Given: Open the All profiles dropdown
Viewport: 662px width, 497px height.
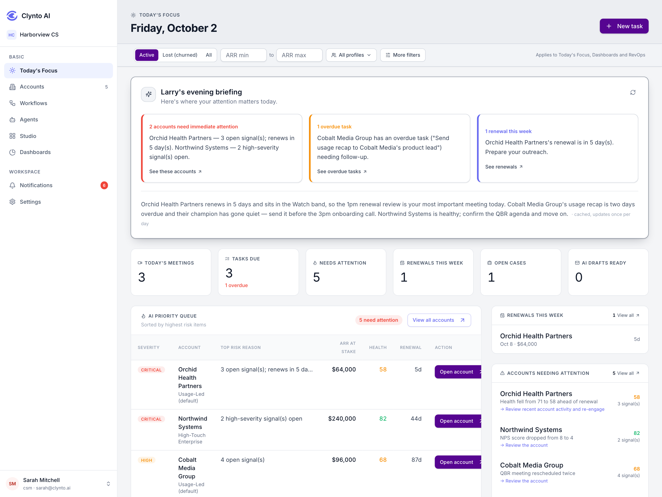Looking at the screenshot, I should click(351, 55).
